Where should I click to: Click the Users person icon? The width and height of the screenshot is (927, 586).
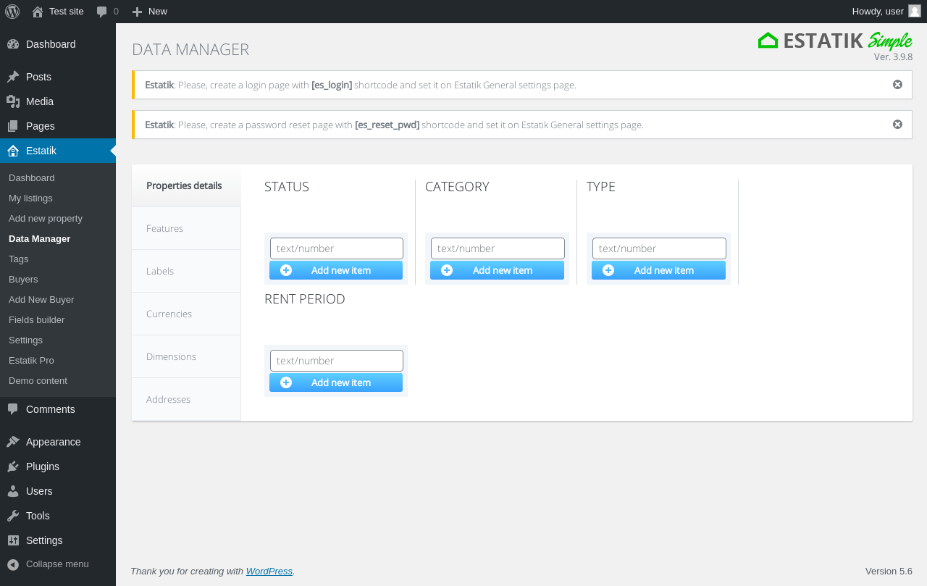click(x=13, y=491)
